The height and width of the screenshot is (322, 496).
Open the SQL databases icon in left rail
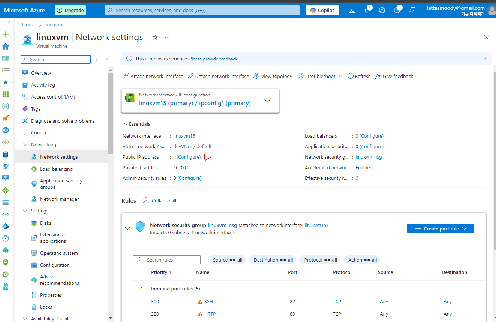(6, 154)
